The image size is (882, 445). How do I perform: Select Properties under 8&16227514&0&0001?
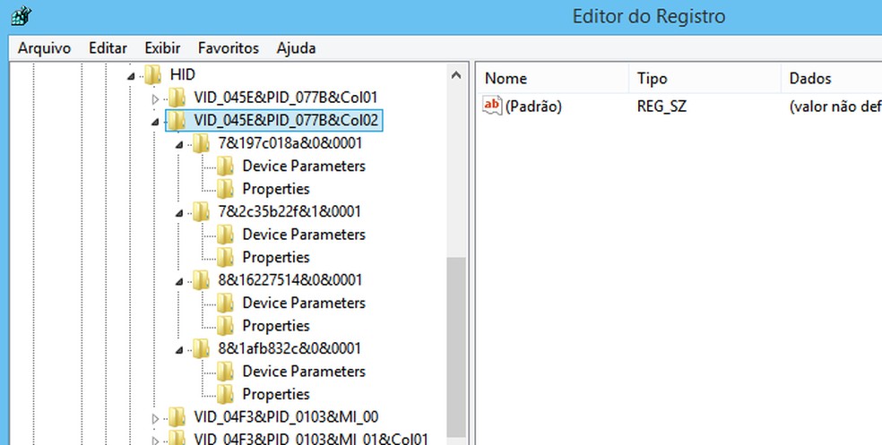[x=276, y=327]
